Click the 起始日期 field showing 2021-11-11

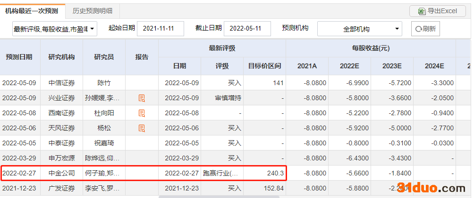point(160,29)
